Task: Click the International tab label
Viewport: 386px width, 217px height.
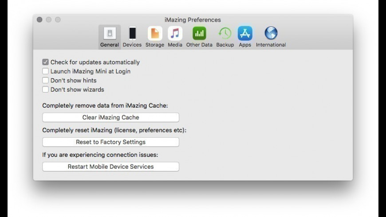Action: pyautogui.click(x=271, y=45)
